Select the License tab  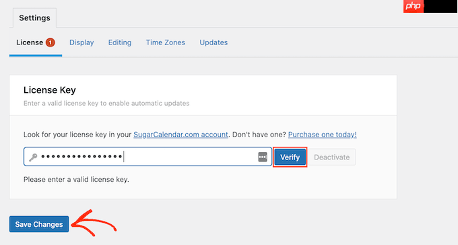tap(36, 42)
